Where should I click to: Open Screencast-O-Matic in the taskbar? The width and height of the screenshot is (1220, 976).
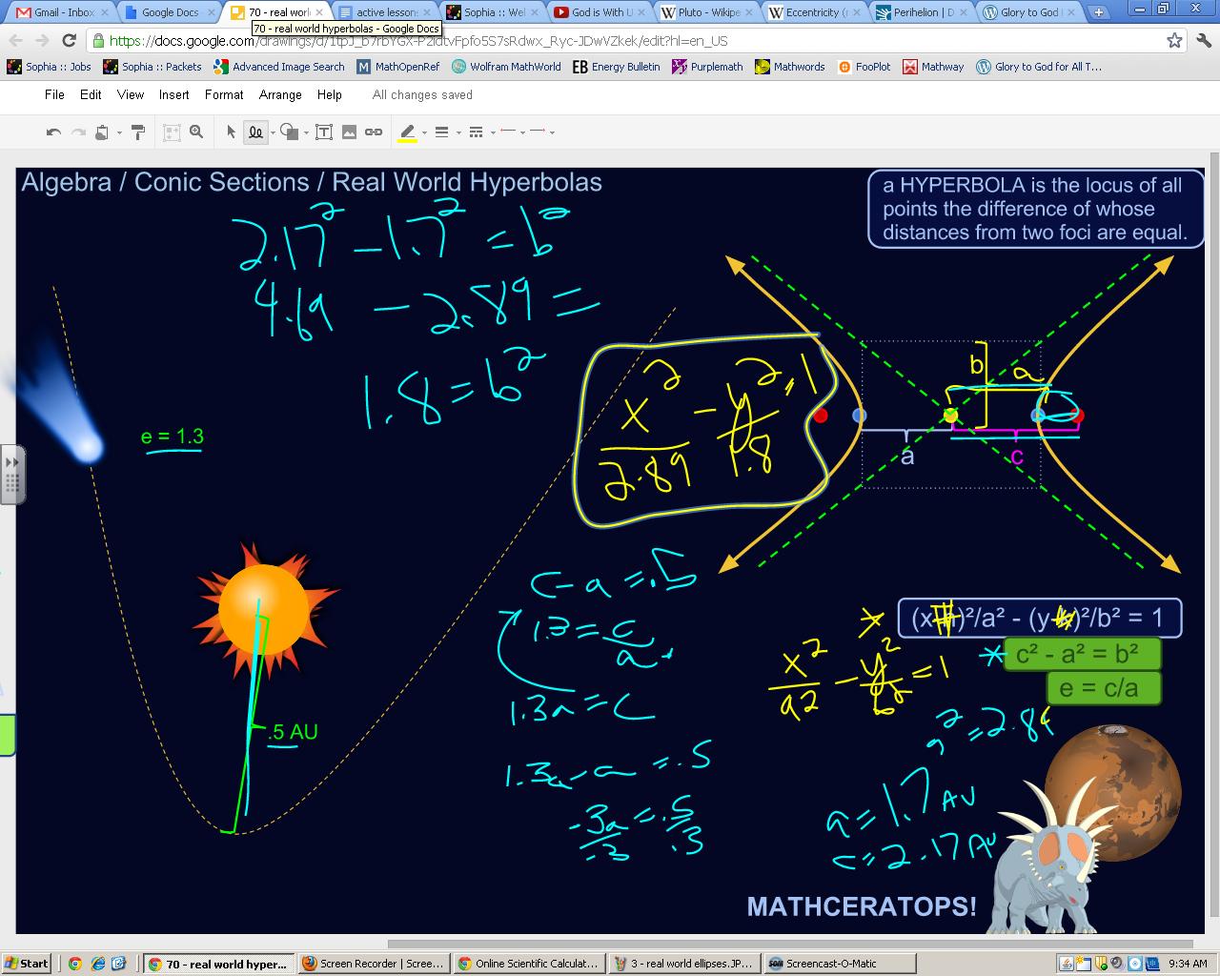click(x=840, y=964)
